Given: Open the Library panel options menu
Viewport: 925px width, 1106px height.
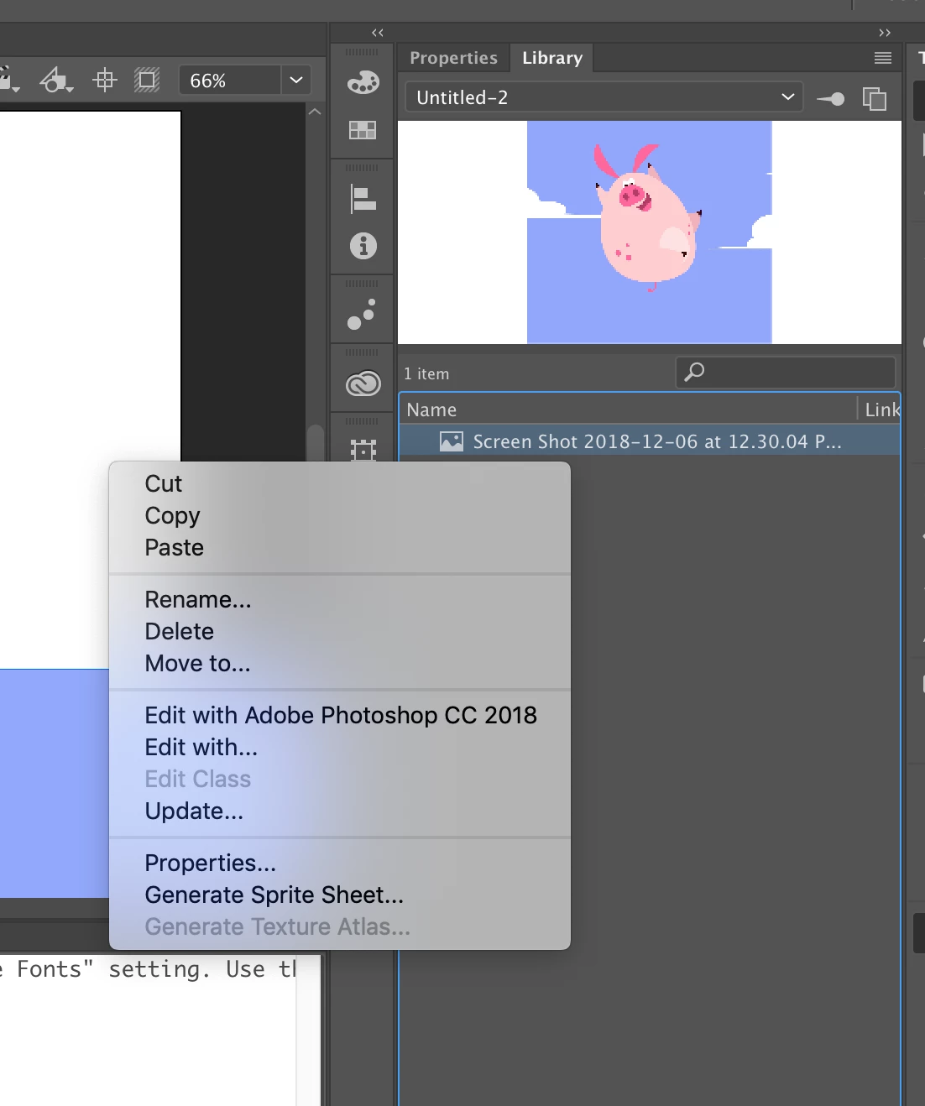Looking at the screenshot, I should click(x=882, y=58).
